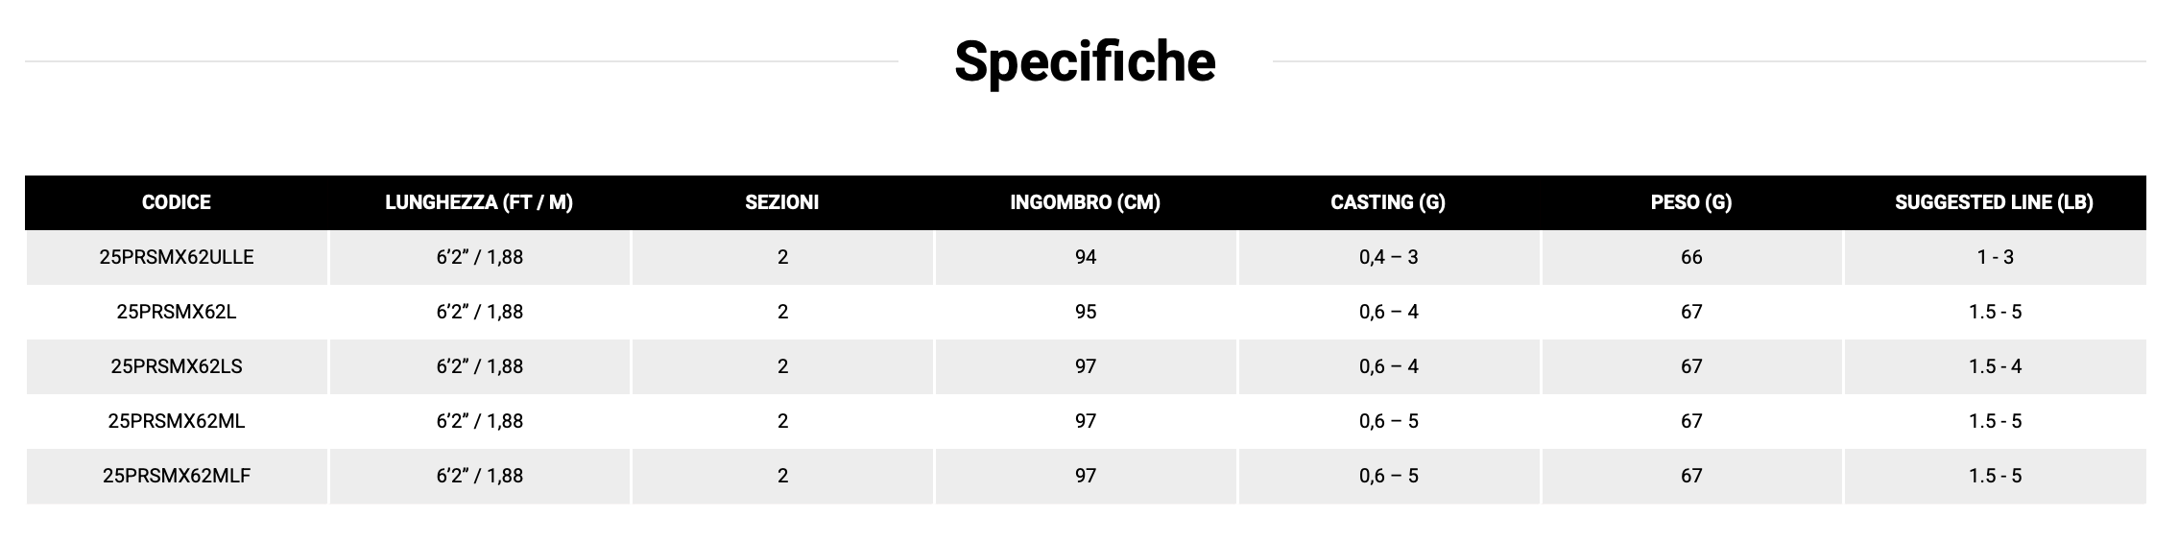Select the PESO (G) column header
This screenshot has width=2179, height=539.
click(x=1691, y=202)
